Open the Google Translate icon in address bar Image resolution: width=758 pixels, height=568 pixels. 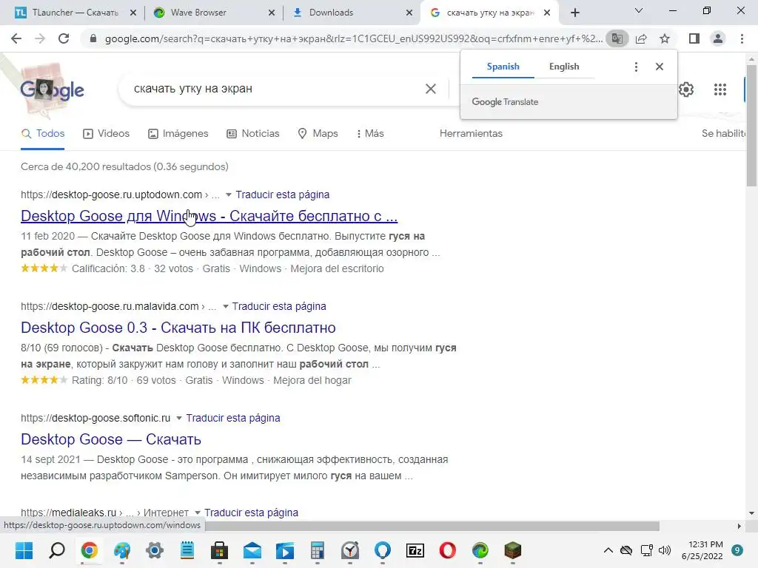617,38
